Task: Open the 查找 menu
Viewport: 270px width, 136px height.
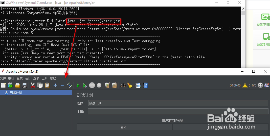Action: coord(20,78)
